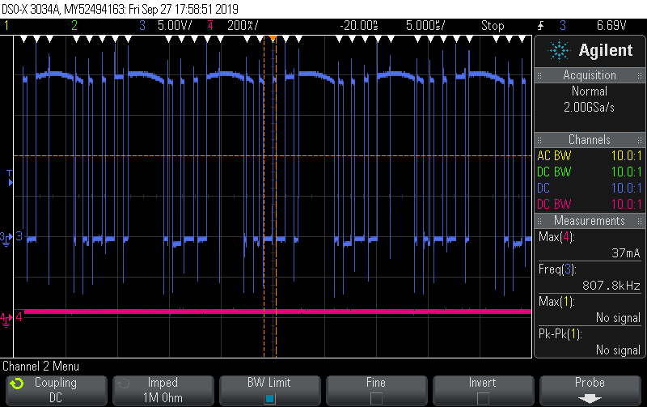The width and height of the screenshot is (647, 407).
Task: Select the magenta DC BW channel row
Action: 590,204
